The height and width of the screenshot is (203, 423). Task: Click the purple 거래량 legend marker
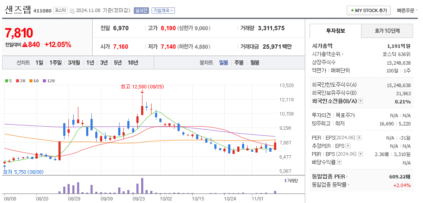point(285,181)
